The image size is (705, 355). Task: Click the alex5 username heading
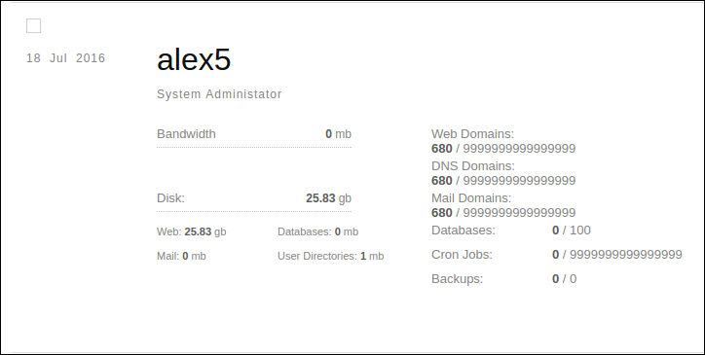click(194, 59)
